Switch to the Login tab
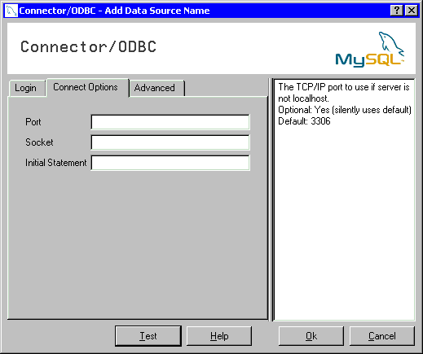The height and width of the screenshot is (354, 423). click(26, 88)
